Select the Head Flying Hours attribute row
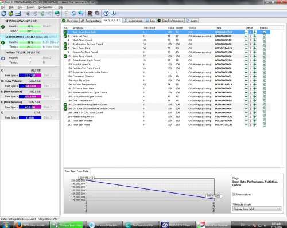287x228 pixels. click(167, 117)
